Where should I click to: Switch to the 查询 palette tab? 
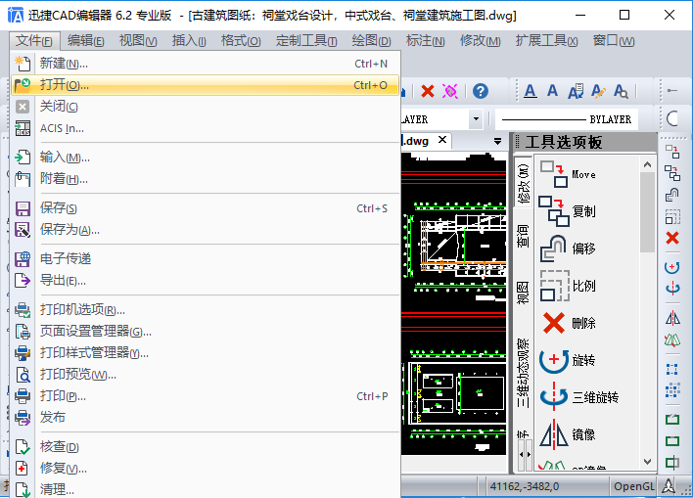(x=524, y=236)
